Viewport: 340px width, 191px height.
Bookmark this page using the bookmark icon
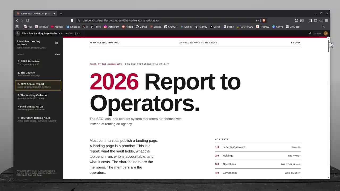tap(72, 20)
